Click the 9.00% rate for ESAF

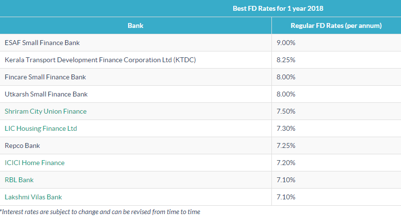click(286, 43)
